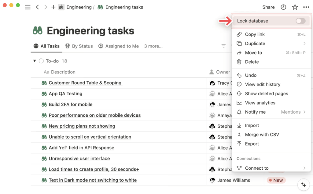Image resolution: width=313 pixels, height=194 pixels.
Task: Show deleted pages for this database
Action: [266, 93]
